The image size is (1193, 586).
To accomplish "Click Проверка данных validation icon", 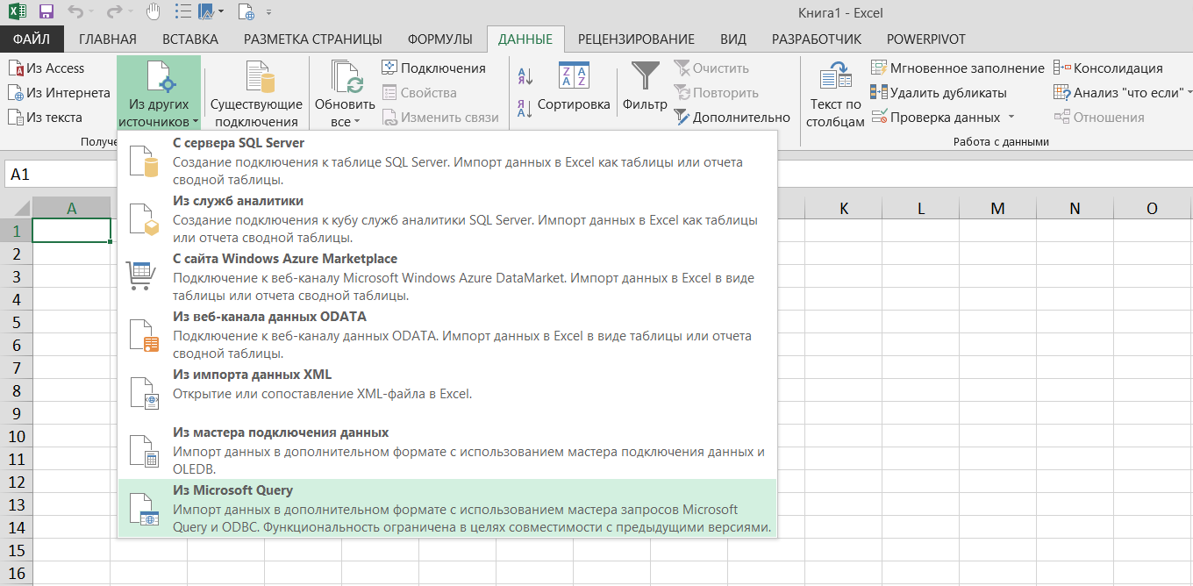I will click(879, 118).
